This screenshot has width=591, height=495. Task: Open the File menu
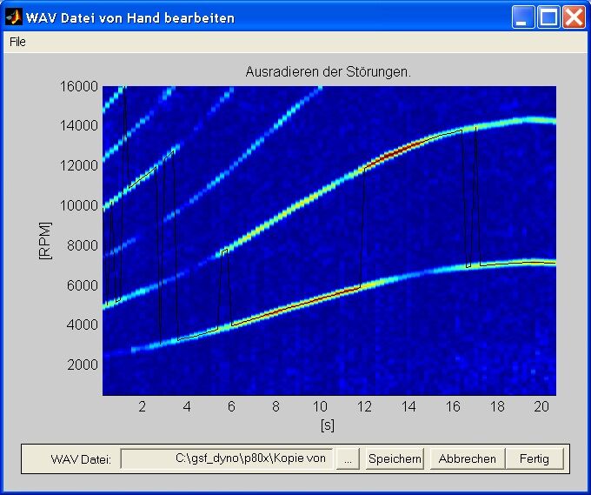point(17,42)
